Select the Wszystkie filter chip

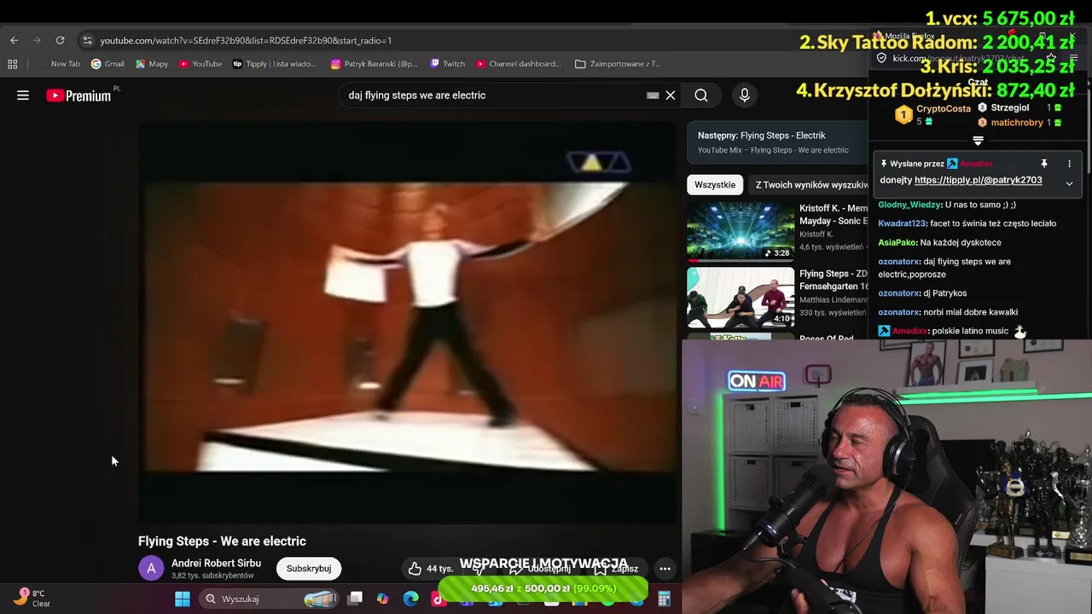tap(715, 185)
